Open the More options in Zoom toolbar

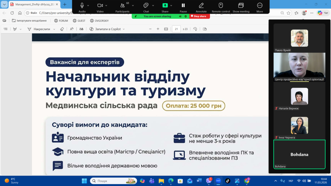tap(260, 6)
